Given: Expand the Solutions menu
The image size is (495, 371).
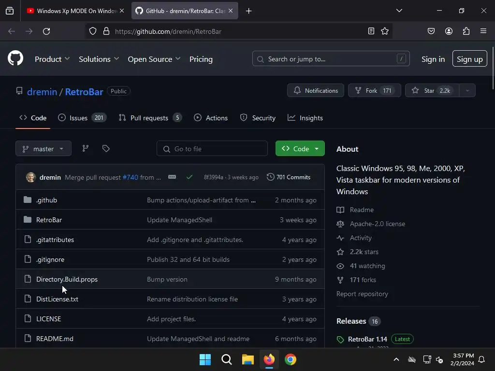Looking at the screenshot, I should [x=99, y=59].
